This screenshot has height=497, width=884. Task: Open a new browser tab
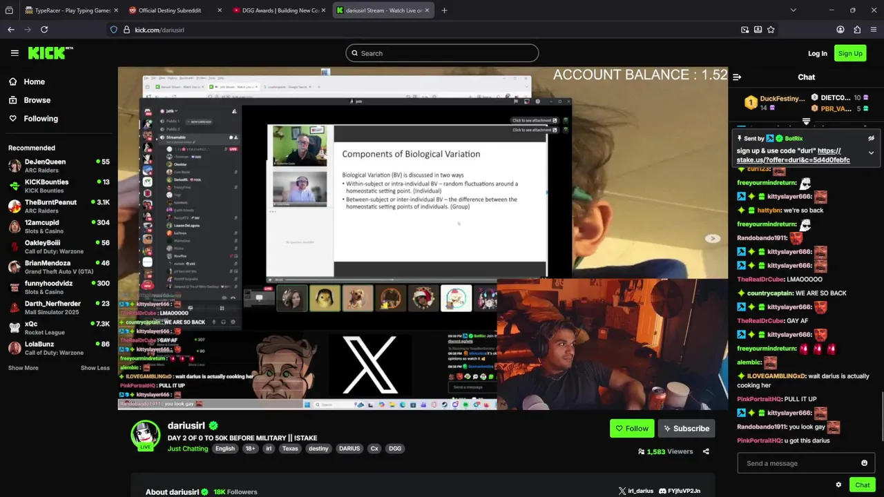[444, 10]
